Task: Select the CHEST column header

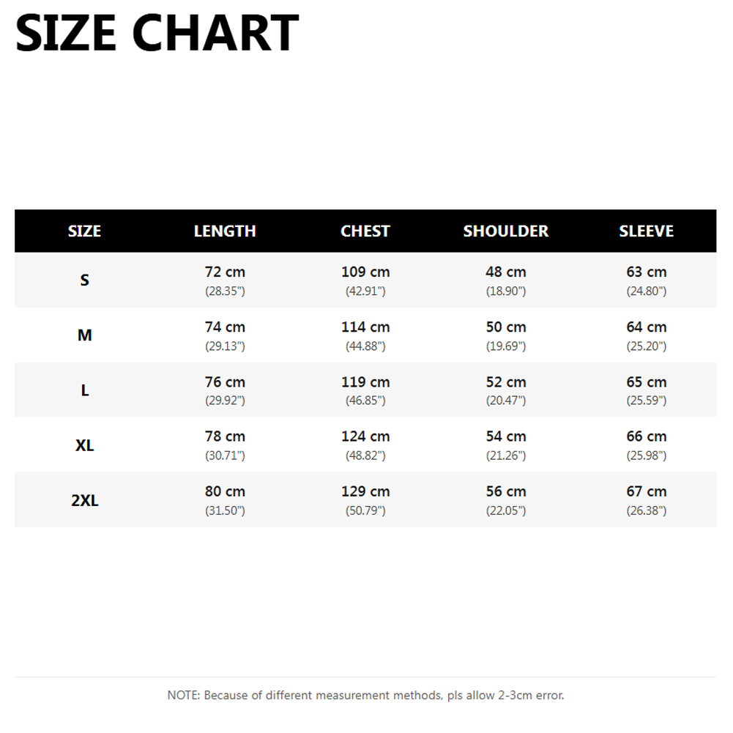Action: point(365,231)
